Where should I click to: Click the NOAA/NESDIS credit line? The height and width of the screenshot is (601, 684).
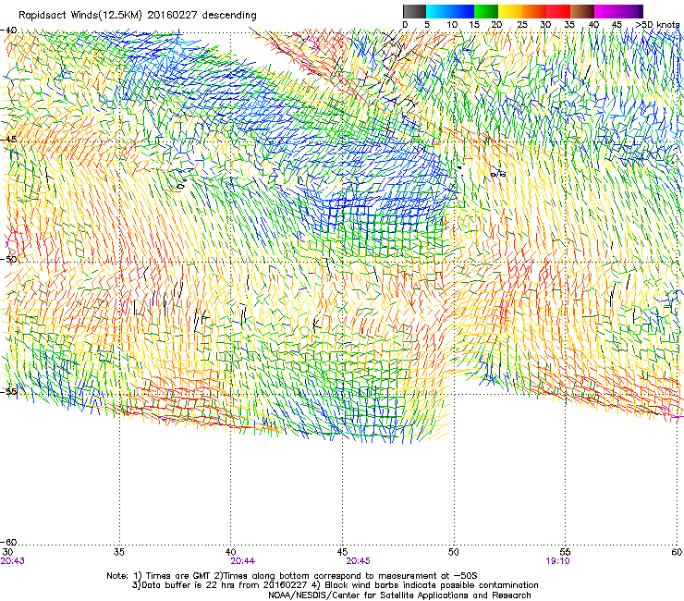(x=399, y=595)
